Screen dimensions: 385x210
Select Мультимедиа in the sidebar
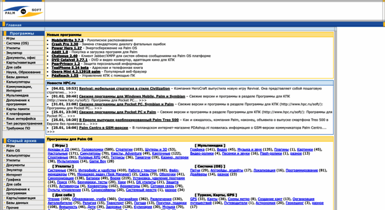[17, 95]
